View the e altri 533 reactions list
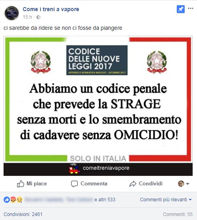This screenshot has width=197, height=220. tap(105, 200)
